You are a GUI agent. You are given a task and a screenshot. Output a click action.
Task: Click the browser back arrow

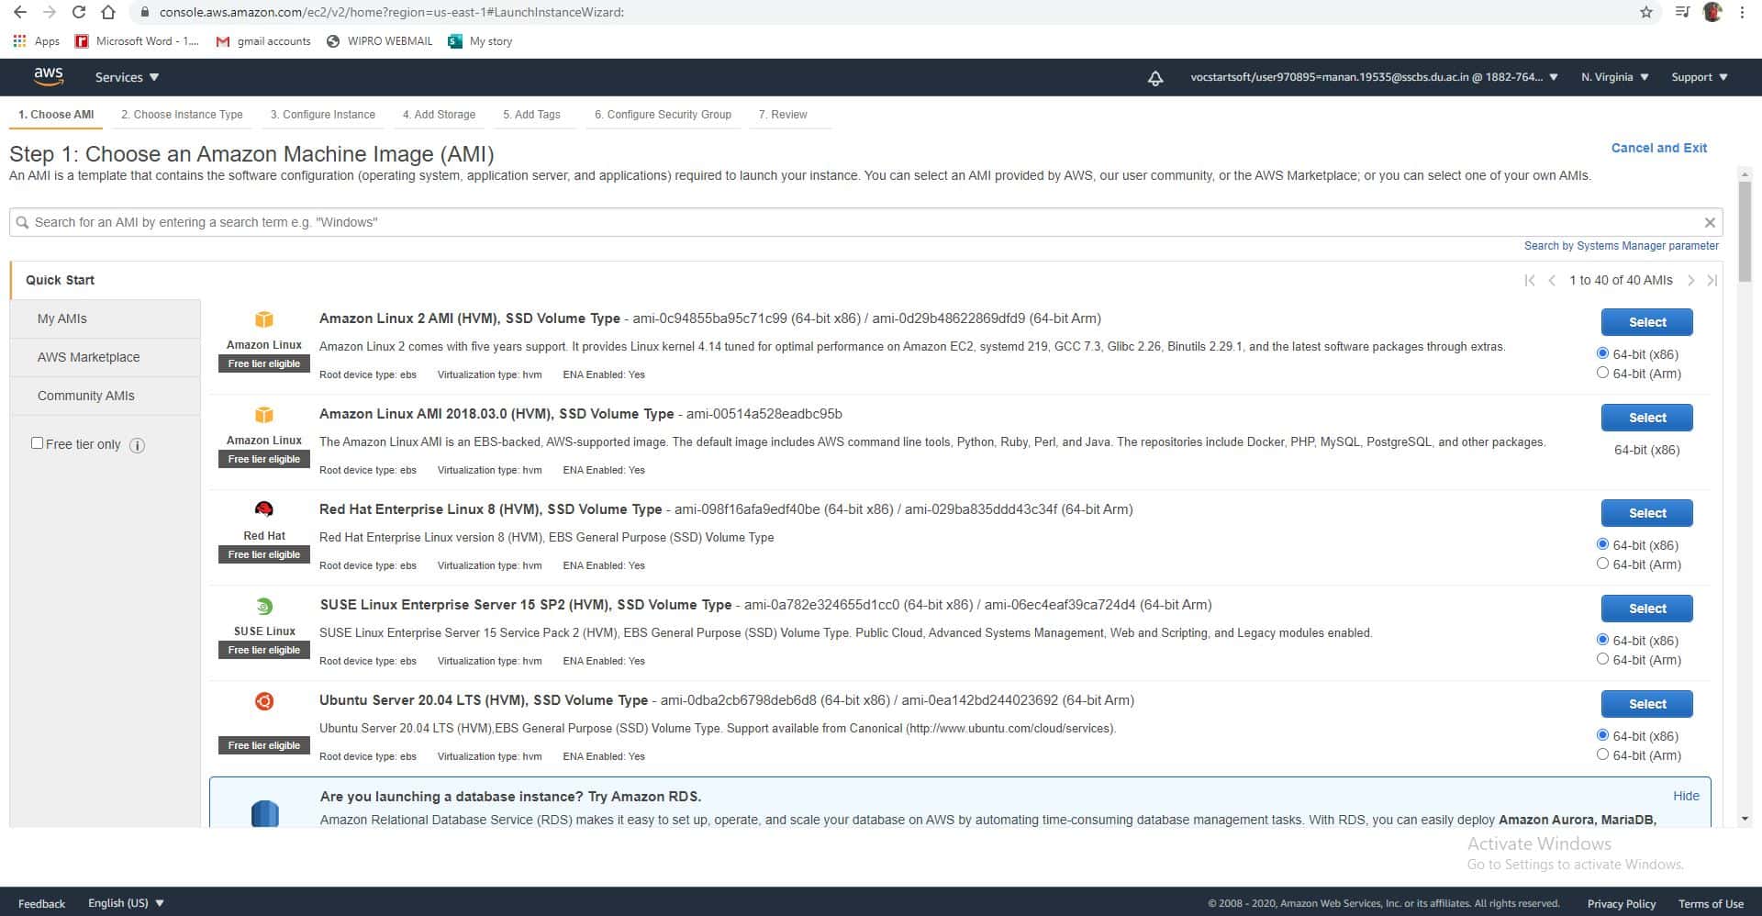click(x=20, y=12)
